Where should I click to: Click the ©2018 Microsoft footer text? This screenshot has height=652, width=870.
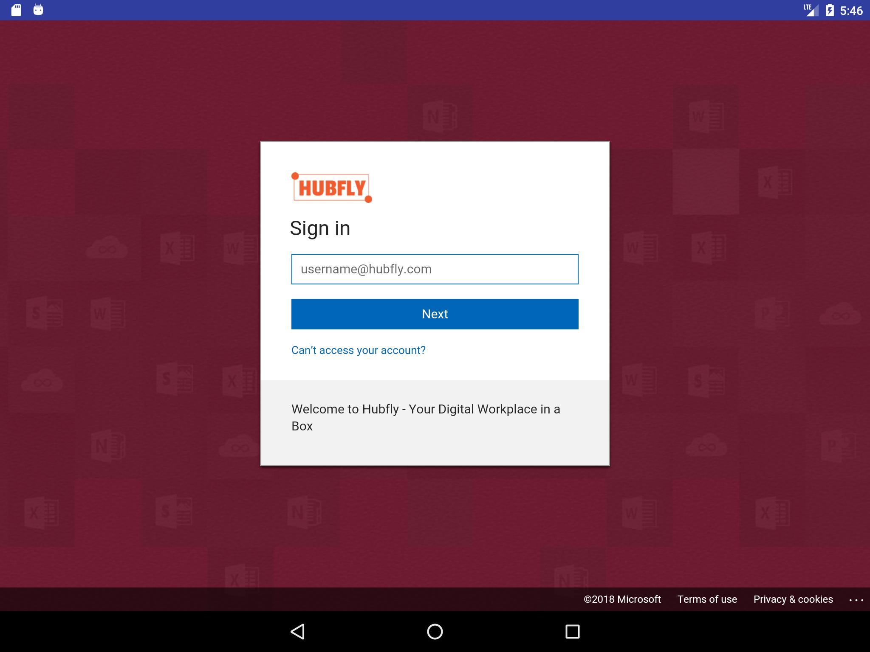[x=622, y=599]
